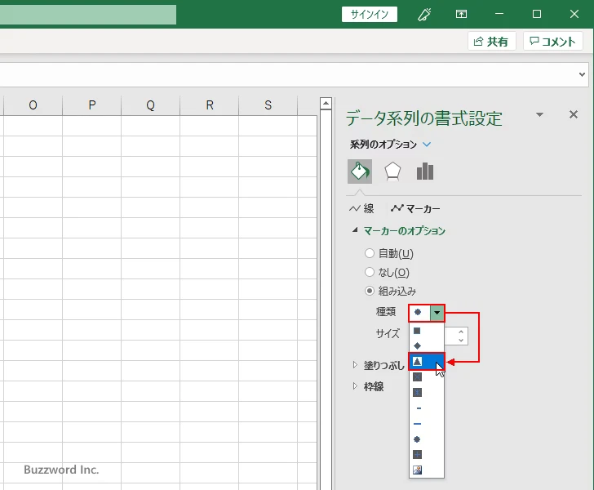Open Fill & Line paint bucket tab
This screenshot has height=490, width=594.
pyautogui.click(x=360, y=171)
